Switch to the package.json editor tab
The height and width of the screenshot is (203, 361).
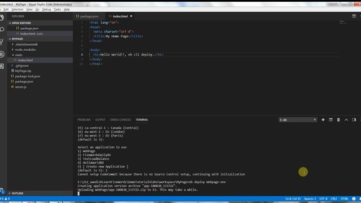[89, 16]
